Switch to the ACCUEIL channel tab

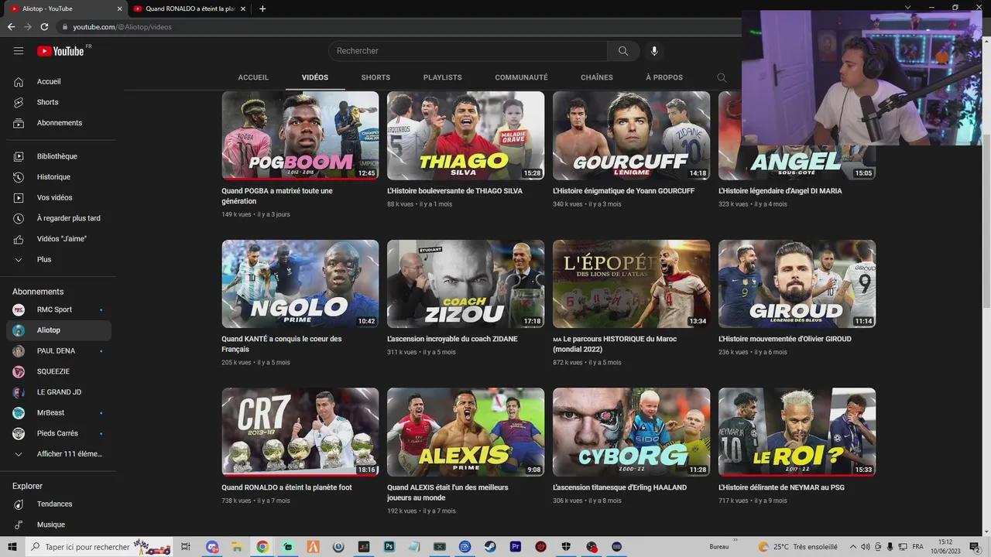tap(253, 77)
